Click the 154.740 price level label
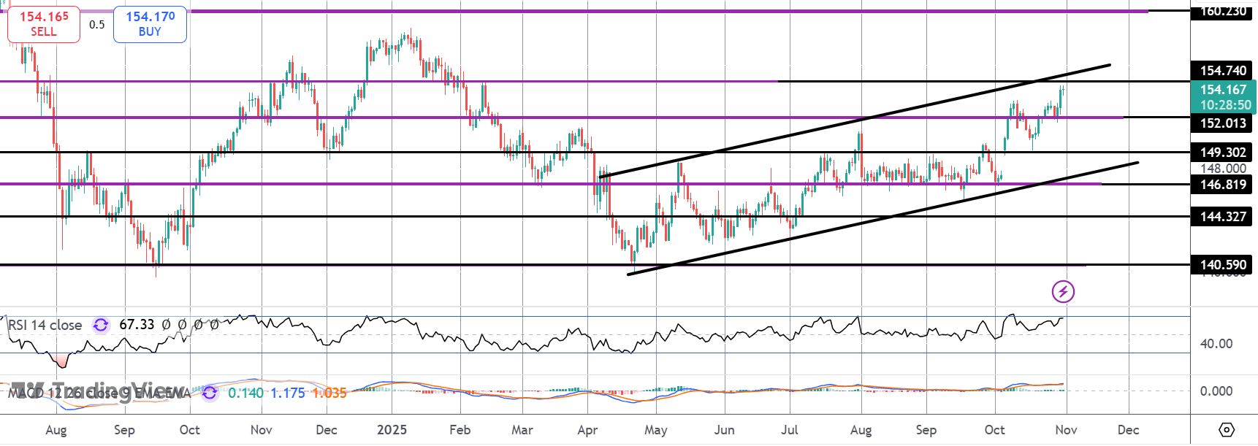 click(x=1223, y=70)
